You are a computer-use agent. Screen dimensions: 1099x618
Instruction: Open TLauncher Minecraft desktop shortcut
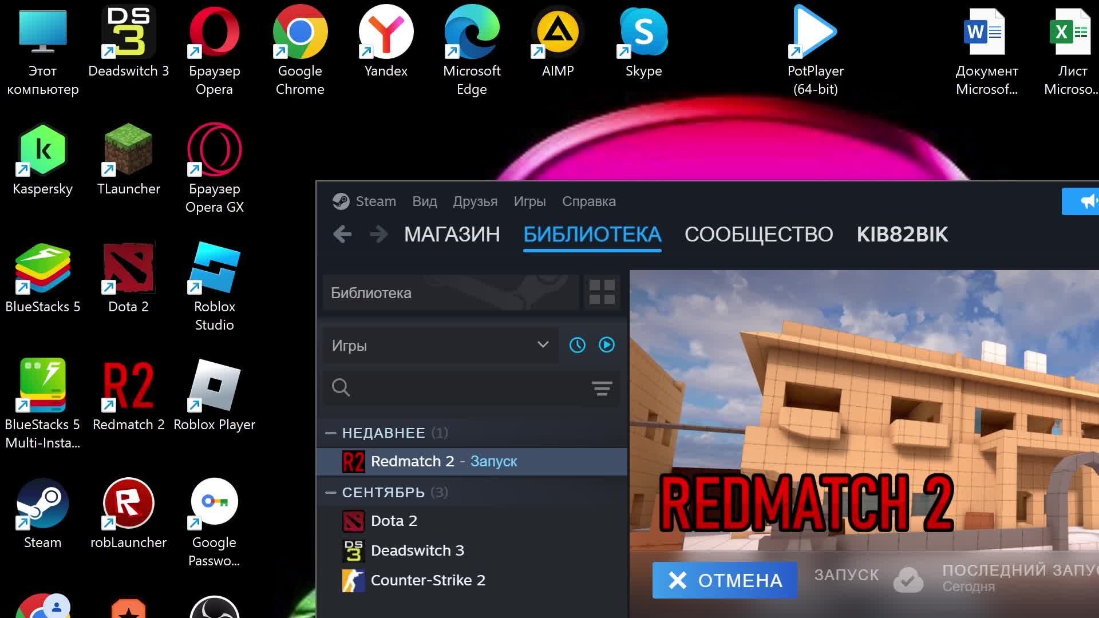(129, 159)
